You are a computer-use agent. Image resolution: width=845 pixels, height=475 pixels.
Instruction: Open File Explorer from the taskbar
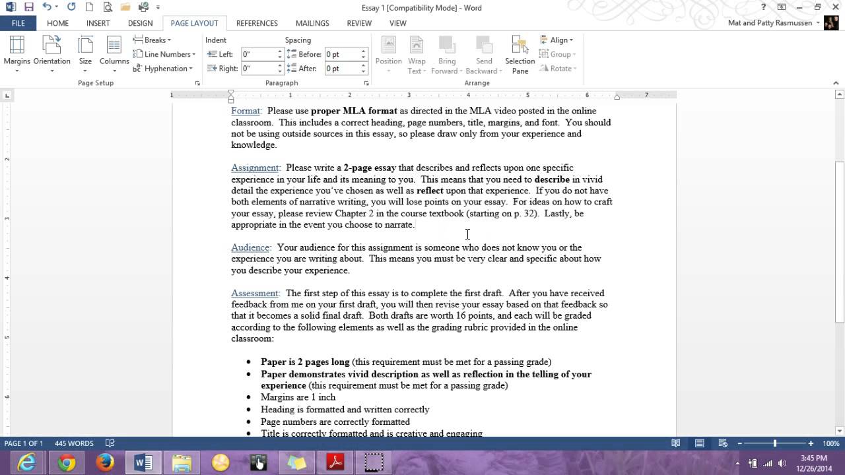point(182,463)
